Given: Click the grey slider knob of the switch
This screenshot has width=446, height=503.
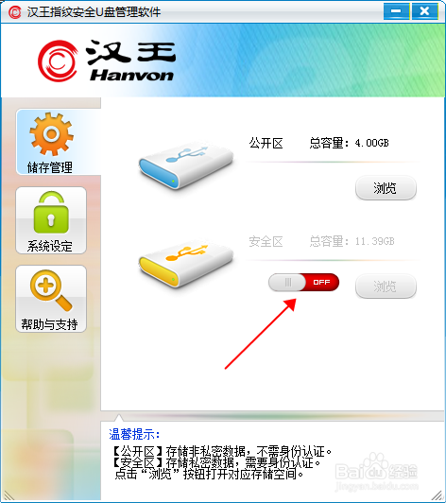Looking at the screenshot, I should tap(287, 283).
